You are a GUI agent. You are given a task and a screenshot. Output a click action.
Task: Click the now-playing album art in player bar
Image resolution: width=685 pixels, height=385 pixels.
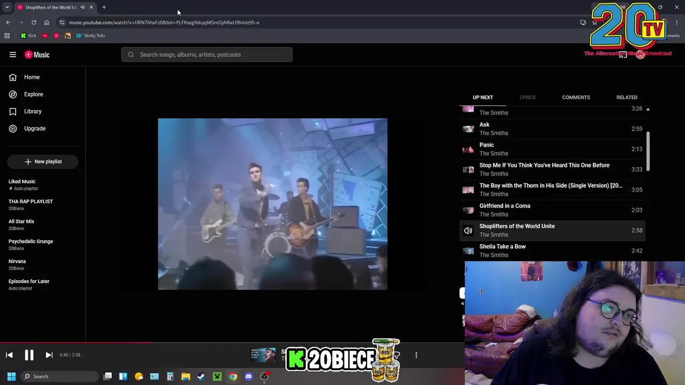pyautogui.click(x=263, y=355)
